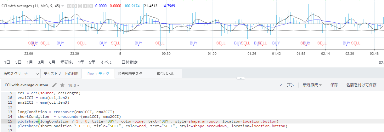Click legend value 100.9174
Viewport: 384px width, 132px height.
coord(132,6)
